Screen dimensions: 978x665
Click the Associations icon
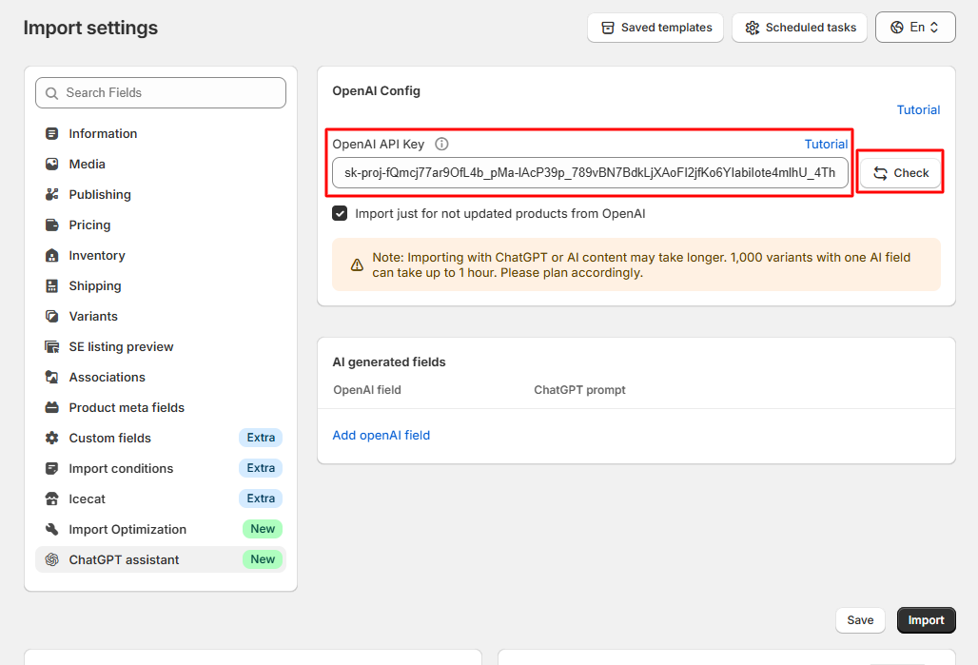tap(51, 378)
